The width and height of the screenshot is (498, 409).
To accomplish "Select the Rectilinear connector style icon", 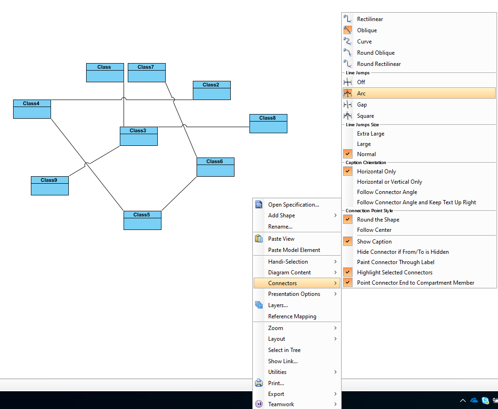I will (x=348, y=19).
